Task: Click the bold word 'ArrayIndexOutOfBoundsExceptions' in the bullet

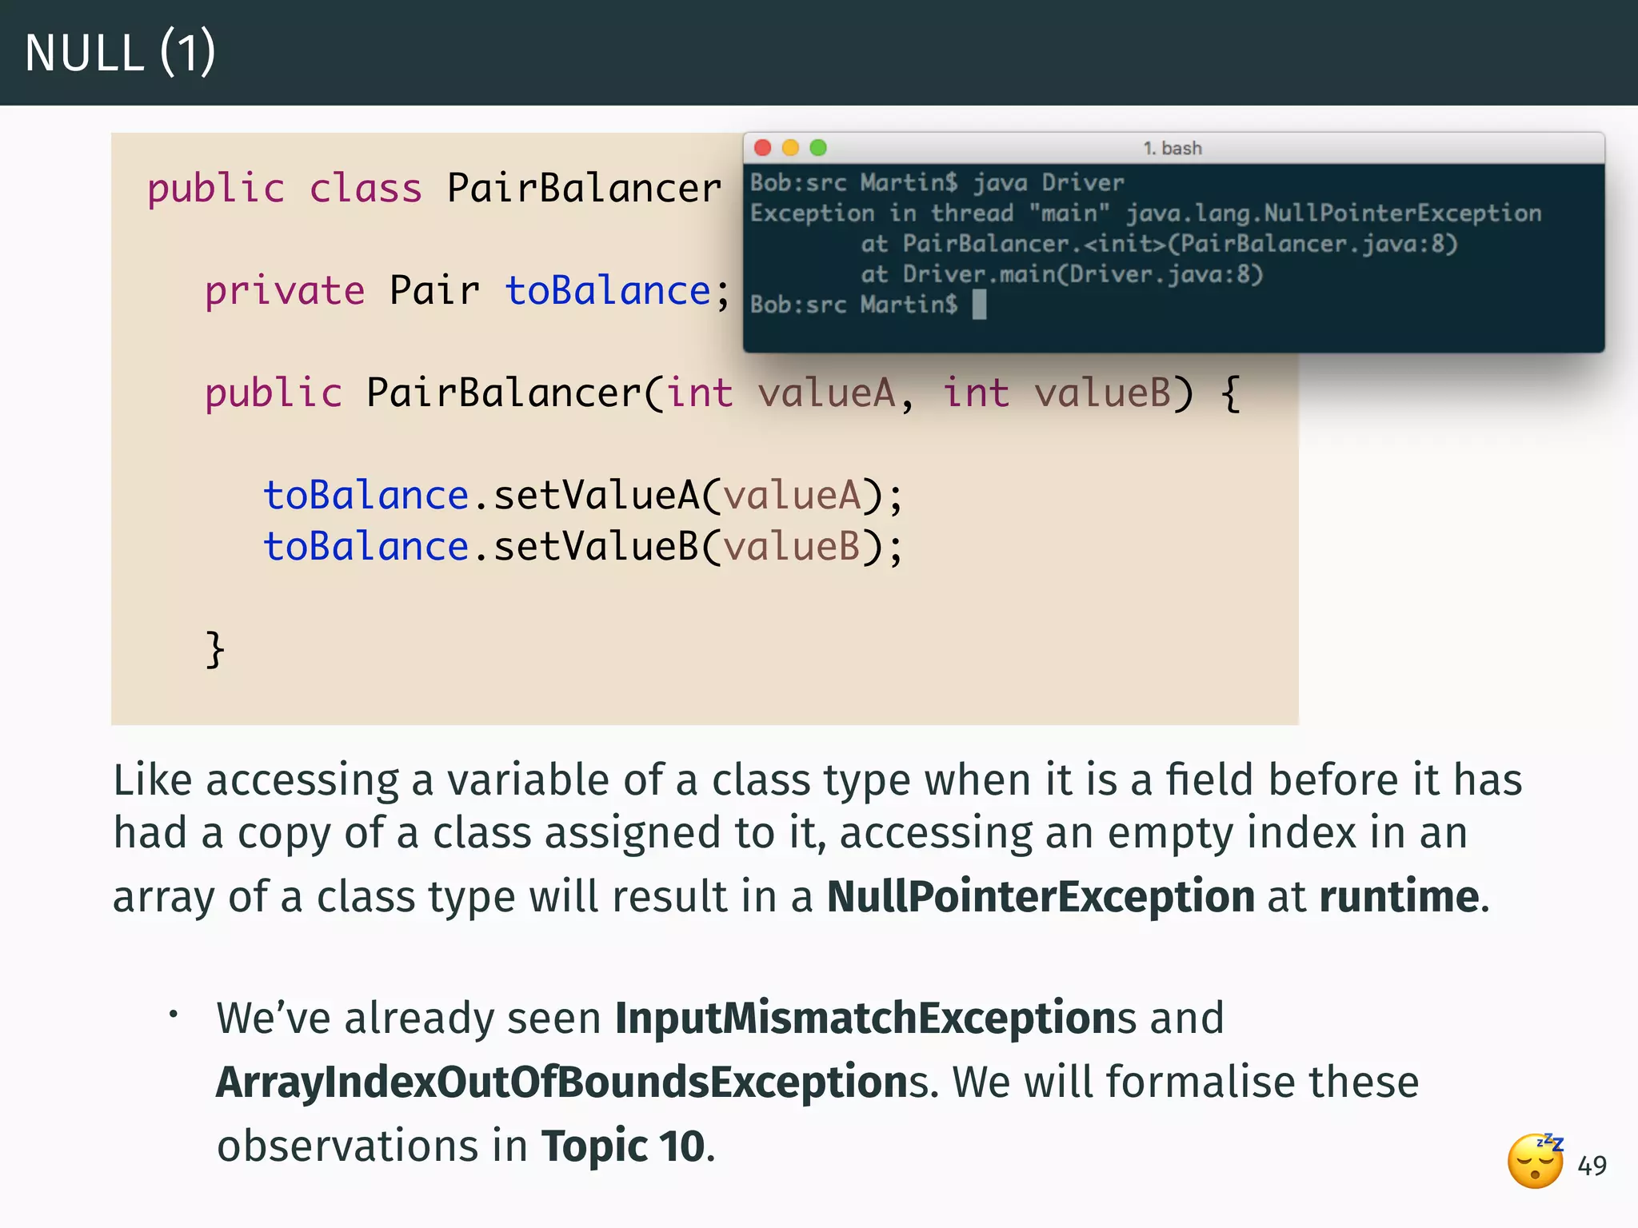Action: click(x=573, y=1082)
